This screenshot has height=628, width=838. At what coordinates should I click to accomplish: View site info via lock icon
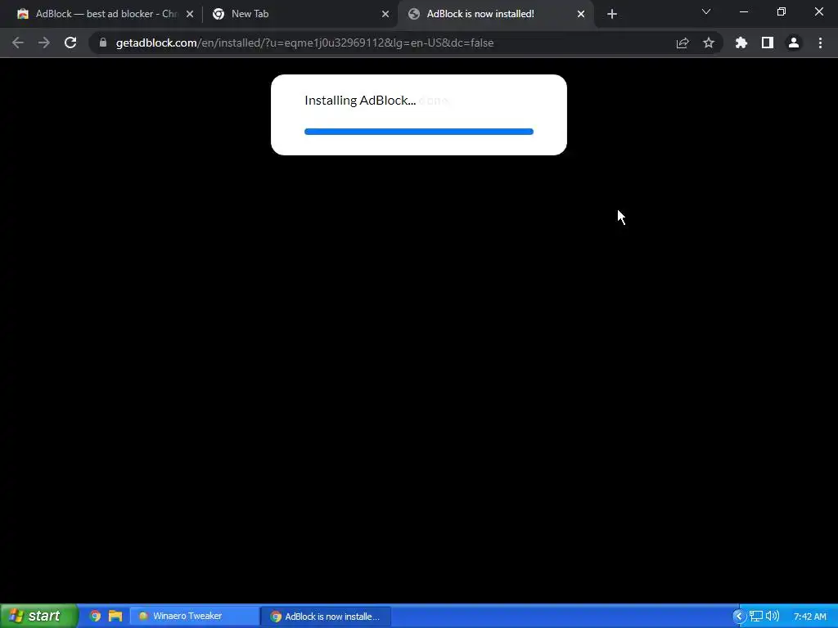click(x=103, y=43)
